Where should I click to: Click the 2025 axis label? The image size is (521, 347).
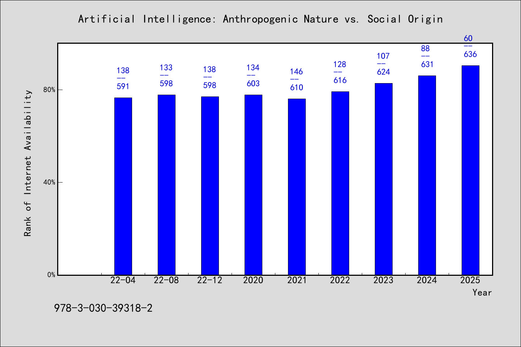tap(470, 280)
